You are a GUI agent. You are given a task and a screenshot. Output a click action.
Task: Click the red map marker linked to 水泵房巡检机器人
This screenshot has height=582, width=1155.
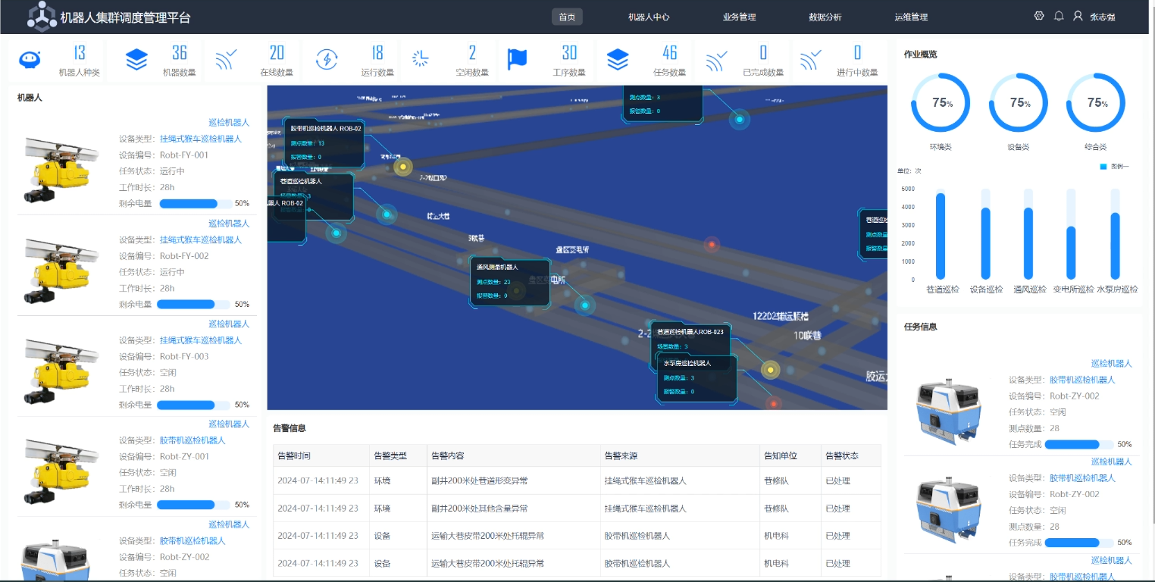pos(773,403)
